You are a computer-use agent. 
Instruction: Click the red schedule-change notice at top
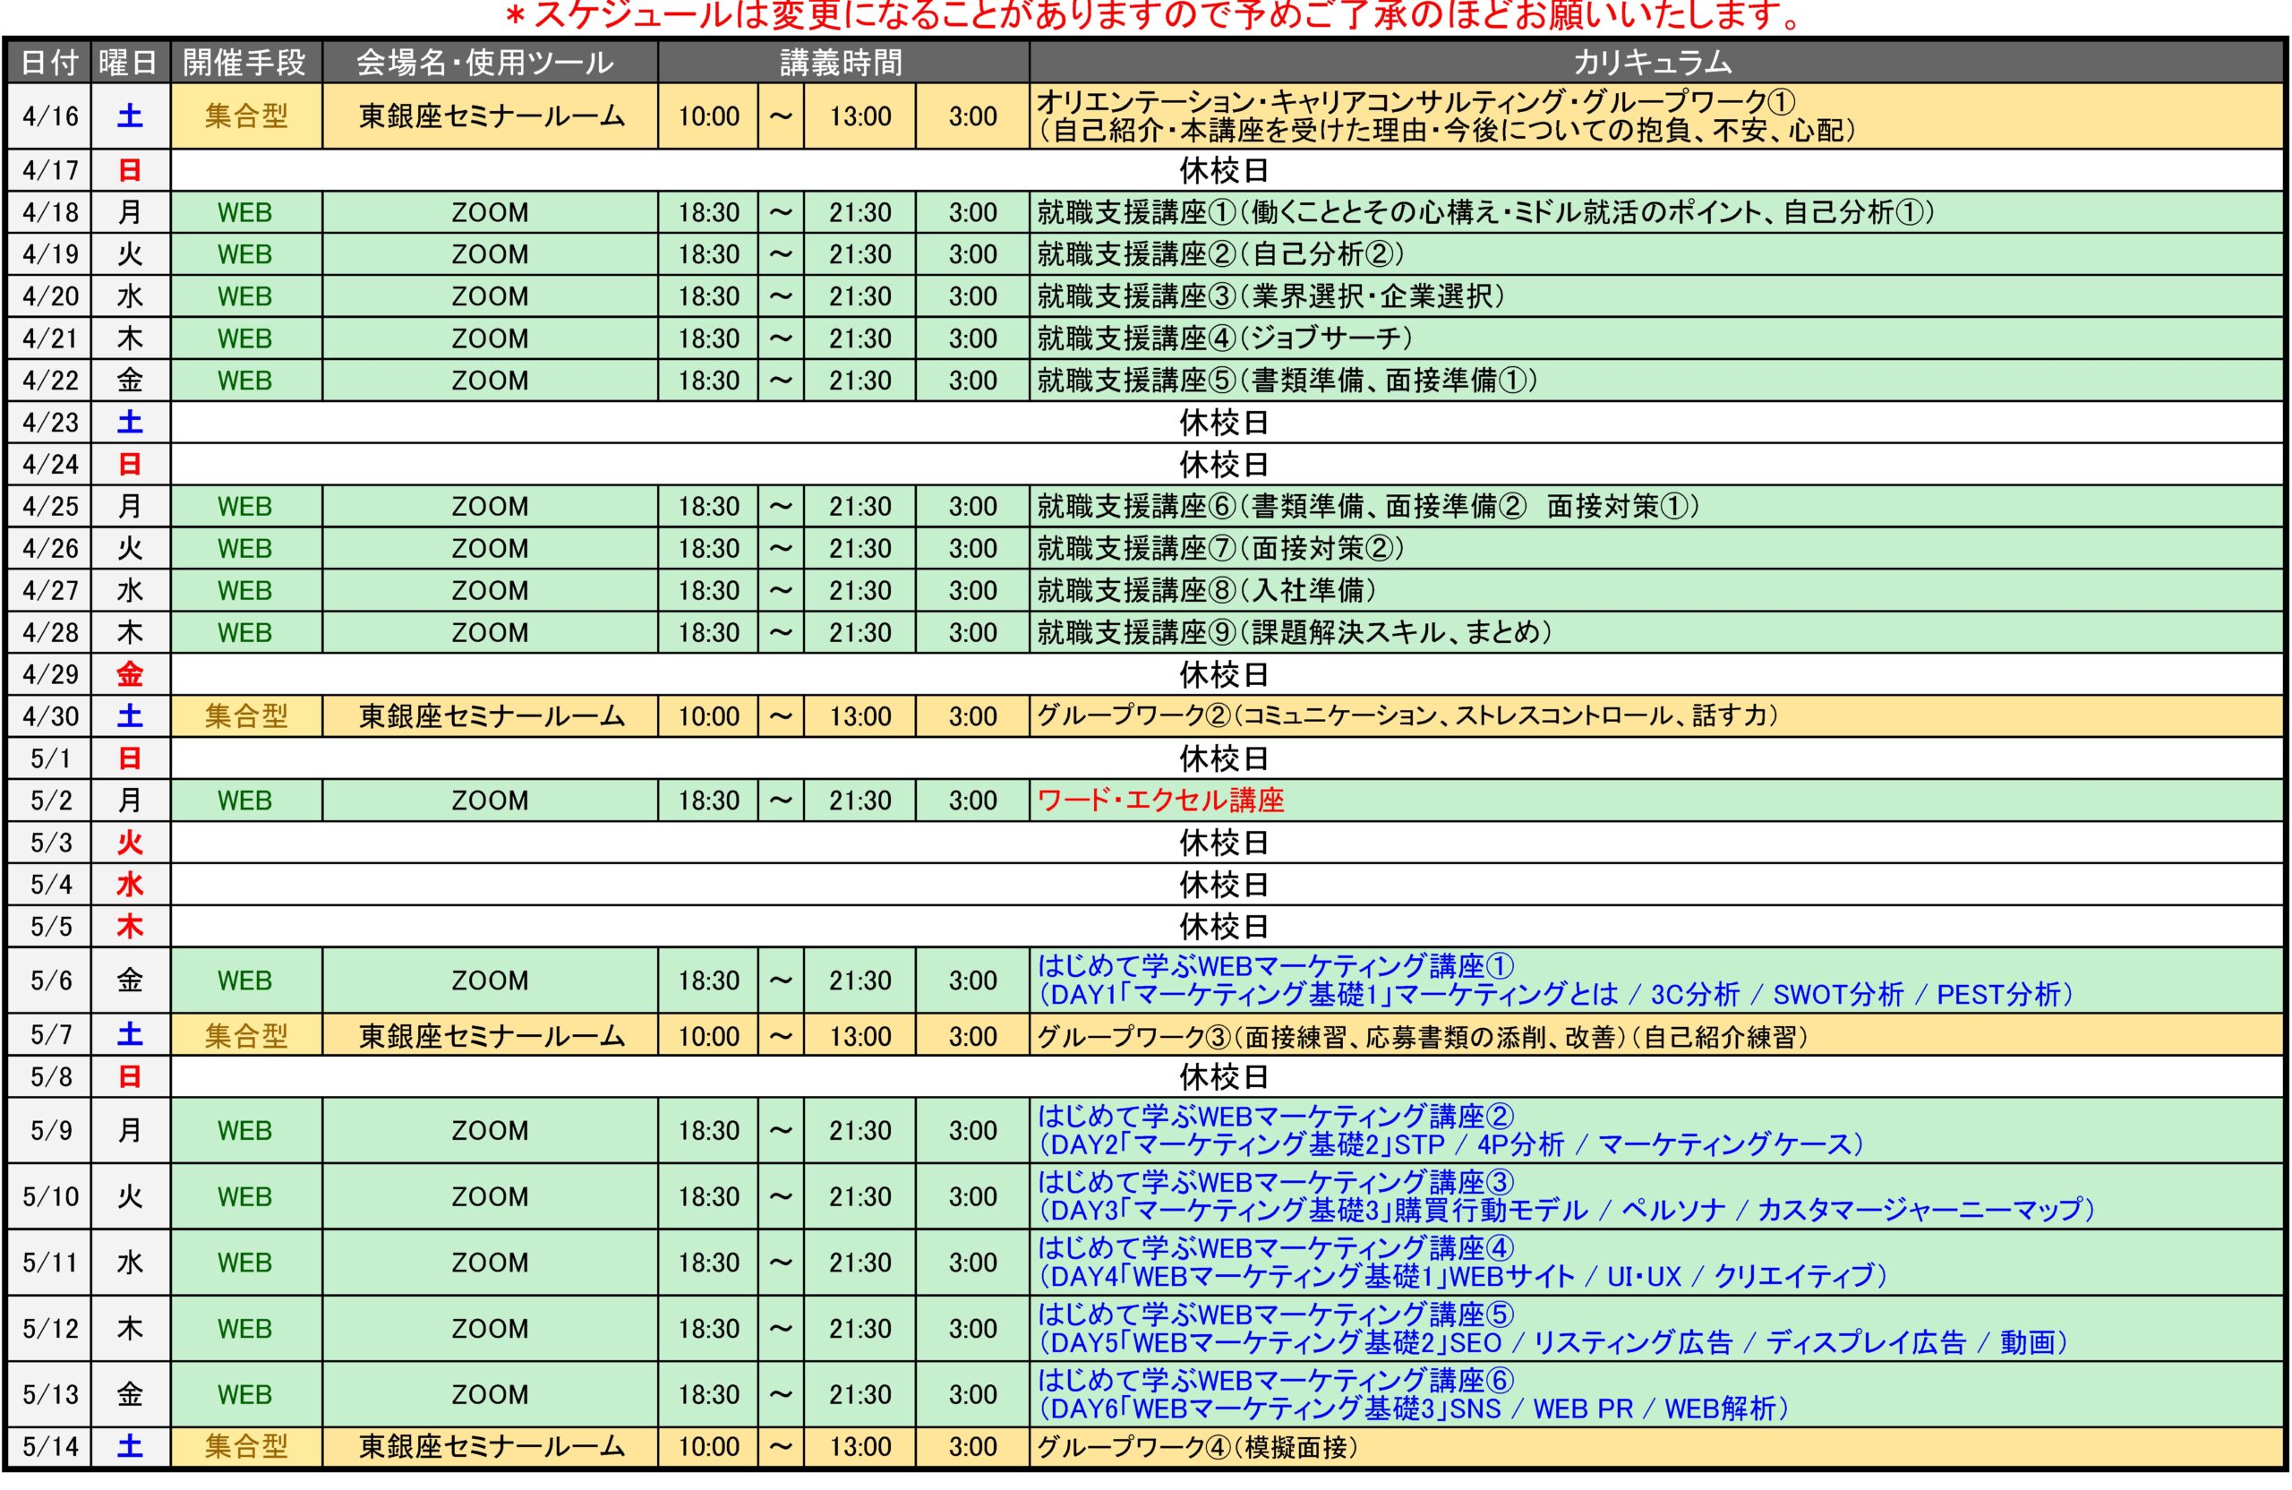pyautogui.click(x=1153, y=15)
